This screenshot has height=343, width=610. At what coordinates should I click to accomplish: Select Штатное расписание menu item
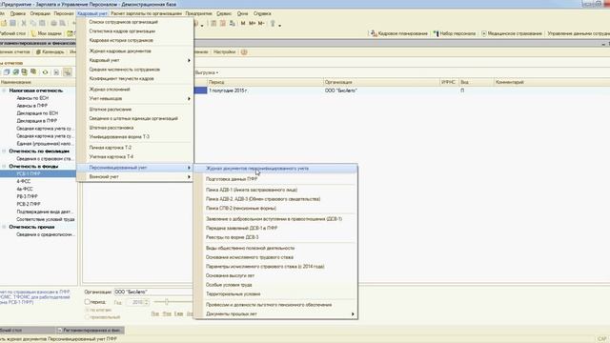[x=135, y=110]
